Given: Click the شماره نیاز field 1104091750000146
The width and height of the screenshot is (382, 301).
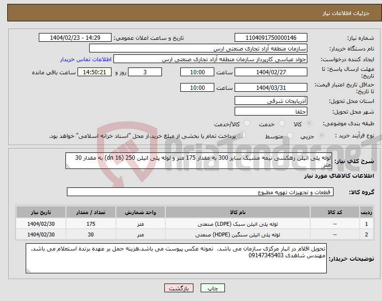Looking at the screenshot, I should [271, 37].
